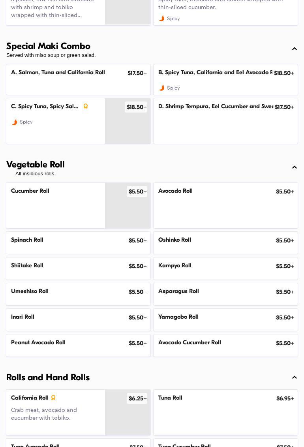The width and height of the screenshot is (304, 447).
Task: Click the Vegetable Roll section heading
Action: [36, 165]
